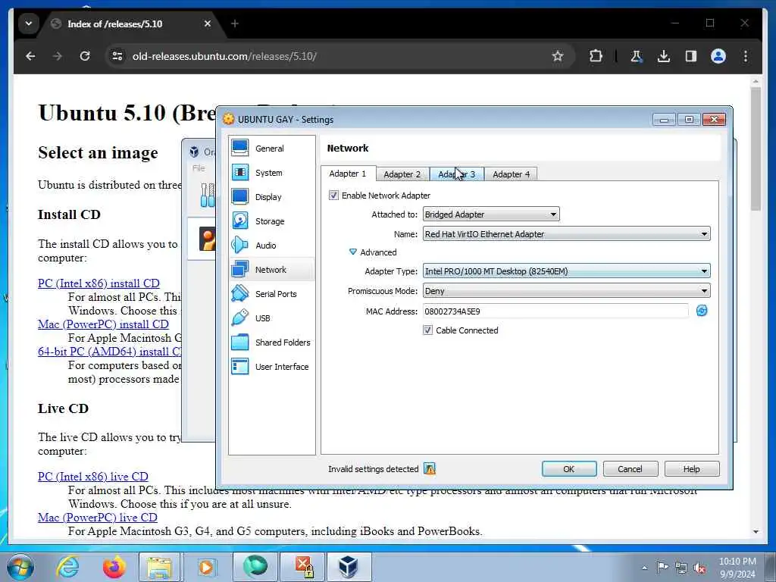The height and width of the screenshot is (582, 776).
Task: Launch Firefox from taskbar
Action: (x=114, y=567)
